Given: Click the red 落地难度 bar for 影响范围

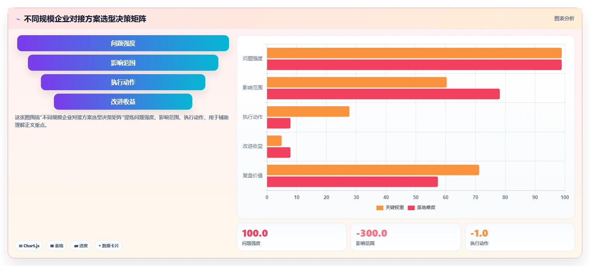Looking at the screenshot, I should [x=383, y=94].
